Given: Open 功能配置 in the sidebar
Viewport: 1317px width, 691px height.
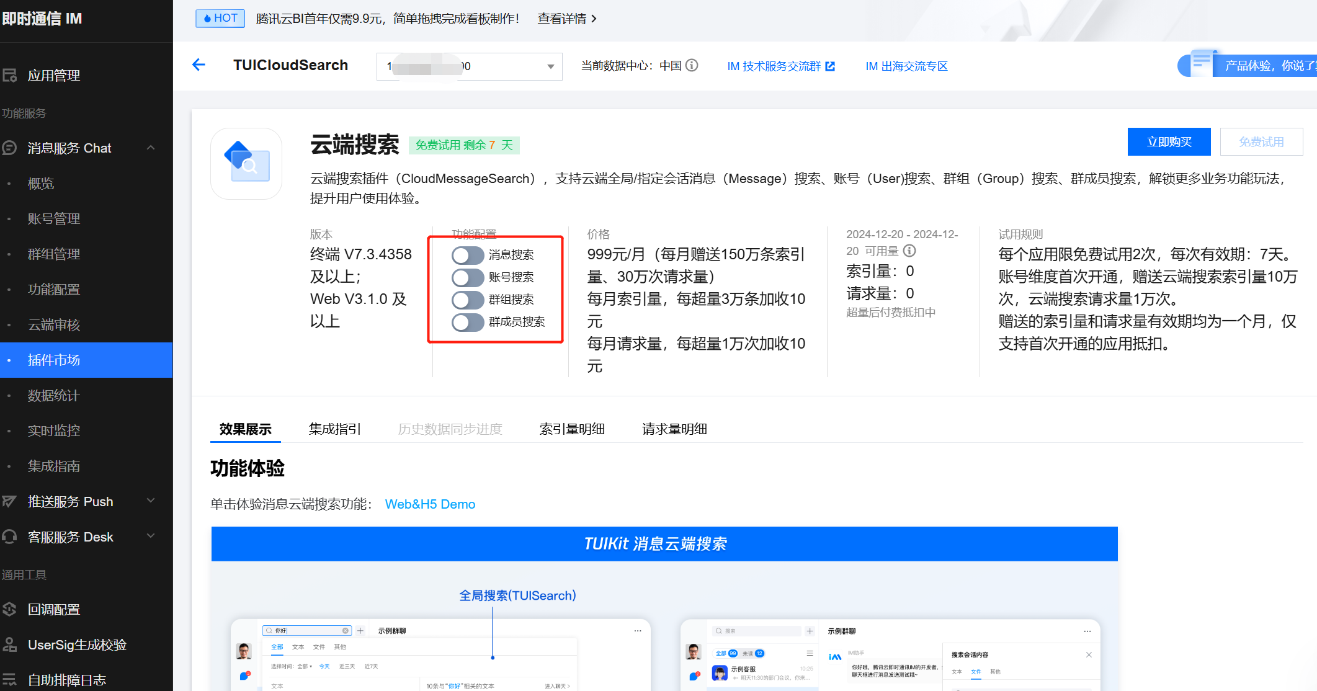Looking at the screenshot, I should 86,290.
